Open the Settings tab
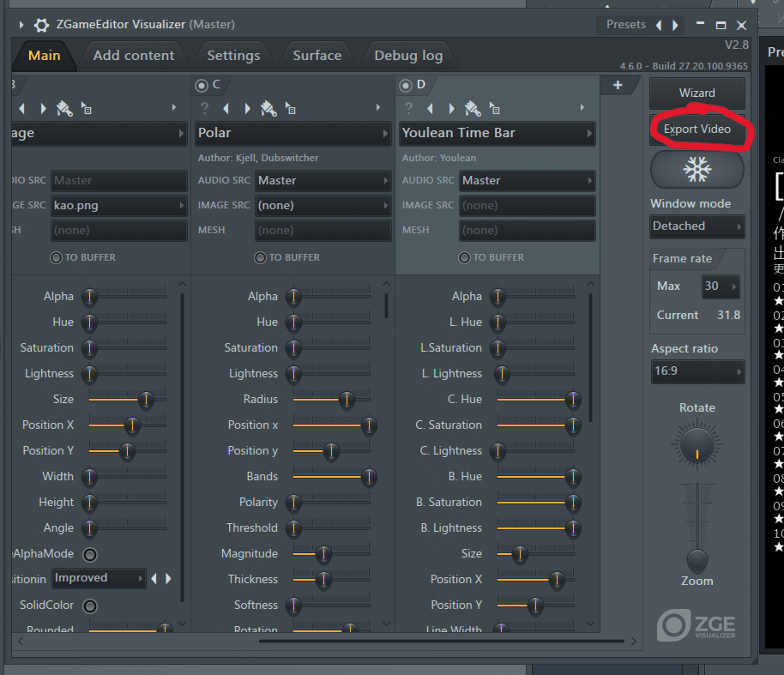Screen dimensions: 784x675 pos(233,56)
